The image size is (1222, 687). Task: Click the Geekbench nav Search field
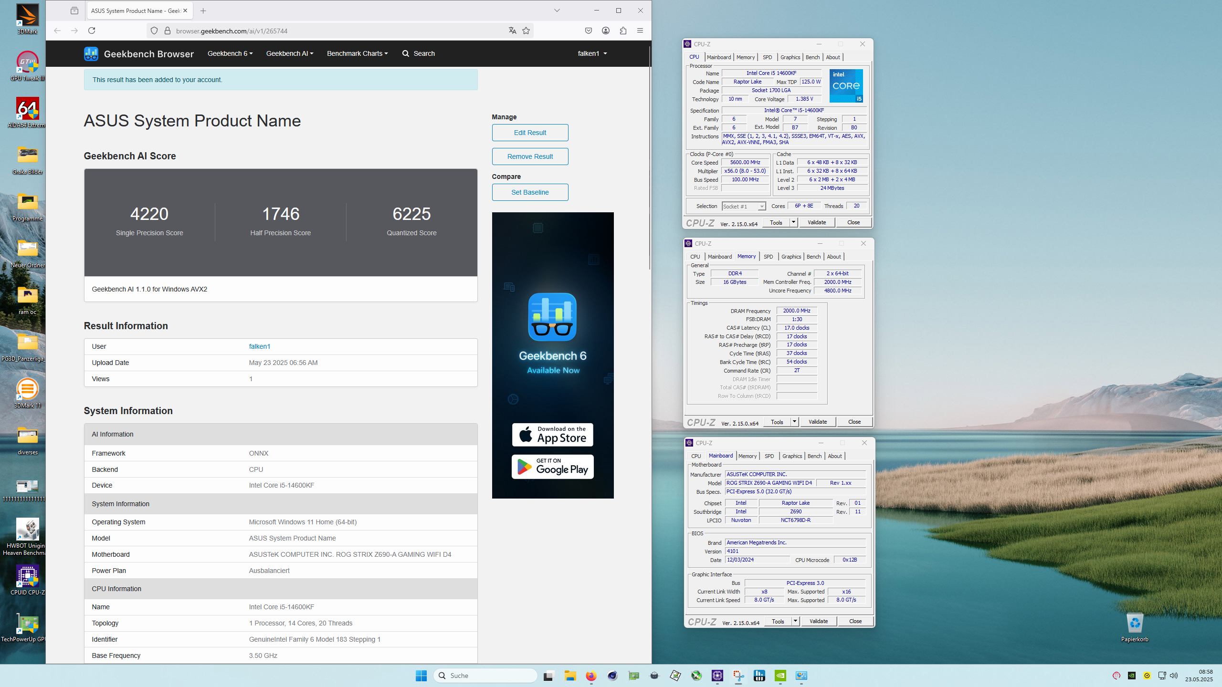[x=419, y=53]
